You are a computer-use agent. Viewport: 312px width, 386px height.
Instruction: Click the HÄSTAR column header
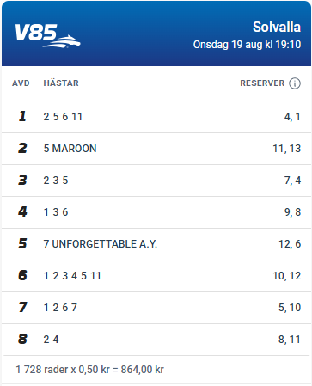(x=61, y=83)
